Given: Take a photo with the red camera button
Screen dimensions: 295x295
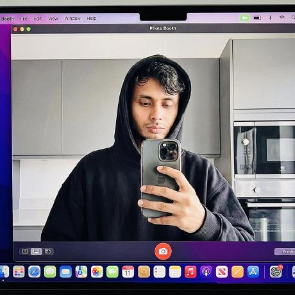Looking at the screenshot, I should pos(163,251).
